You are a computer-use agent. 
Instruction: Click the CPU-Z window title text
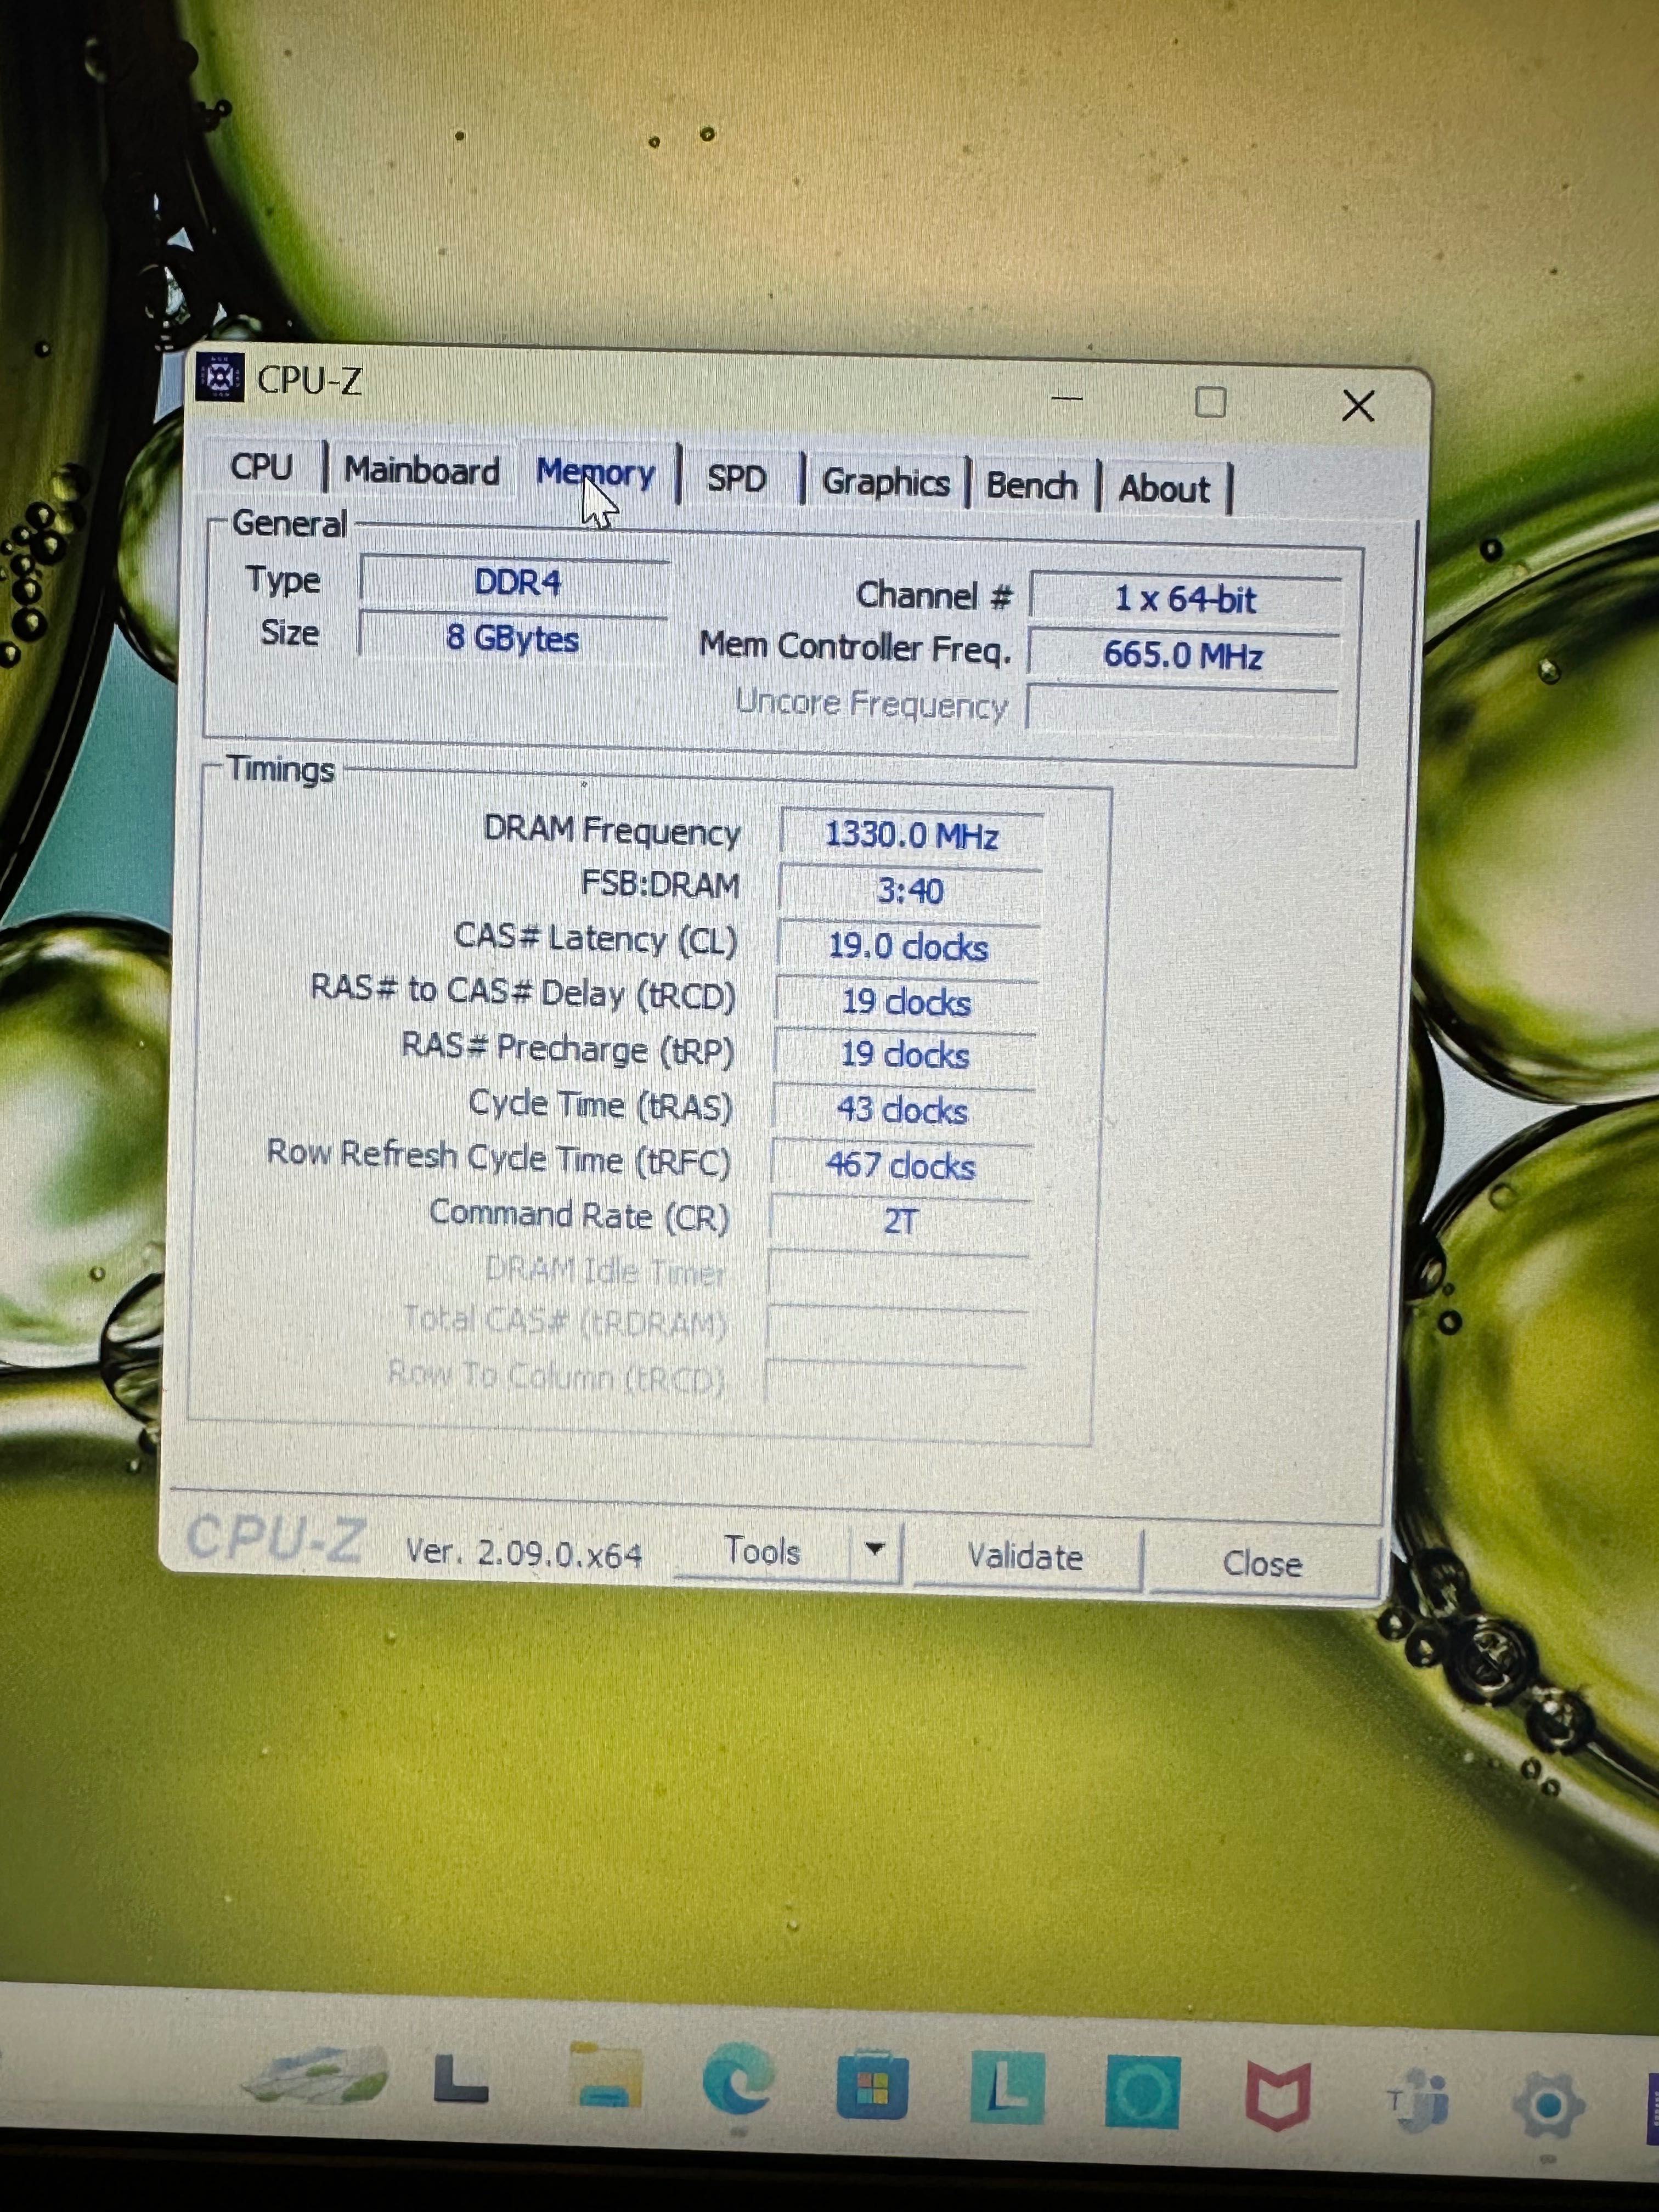coord(309,380)
